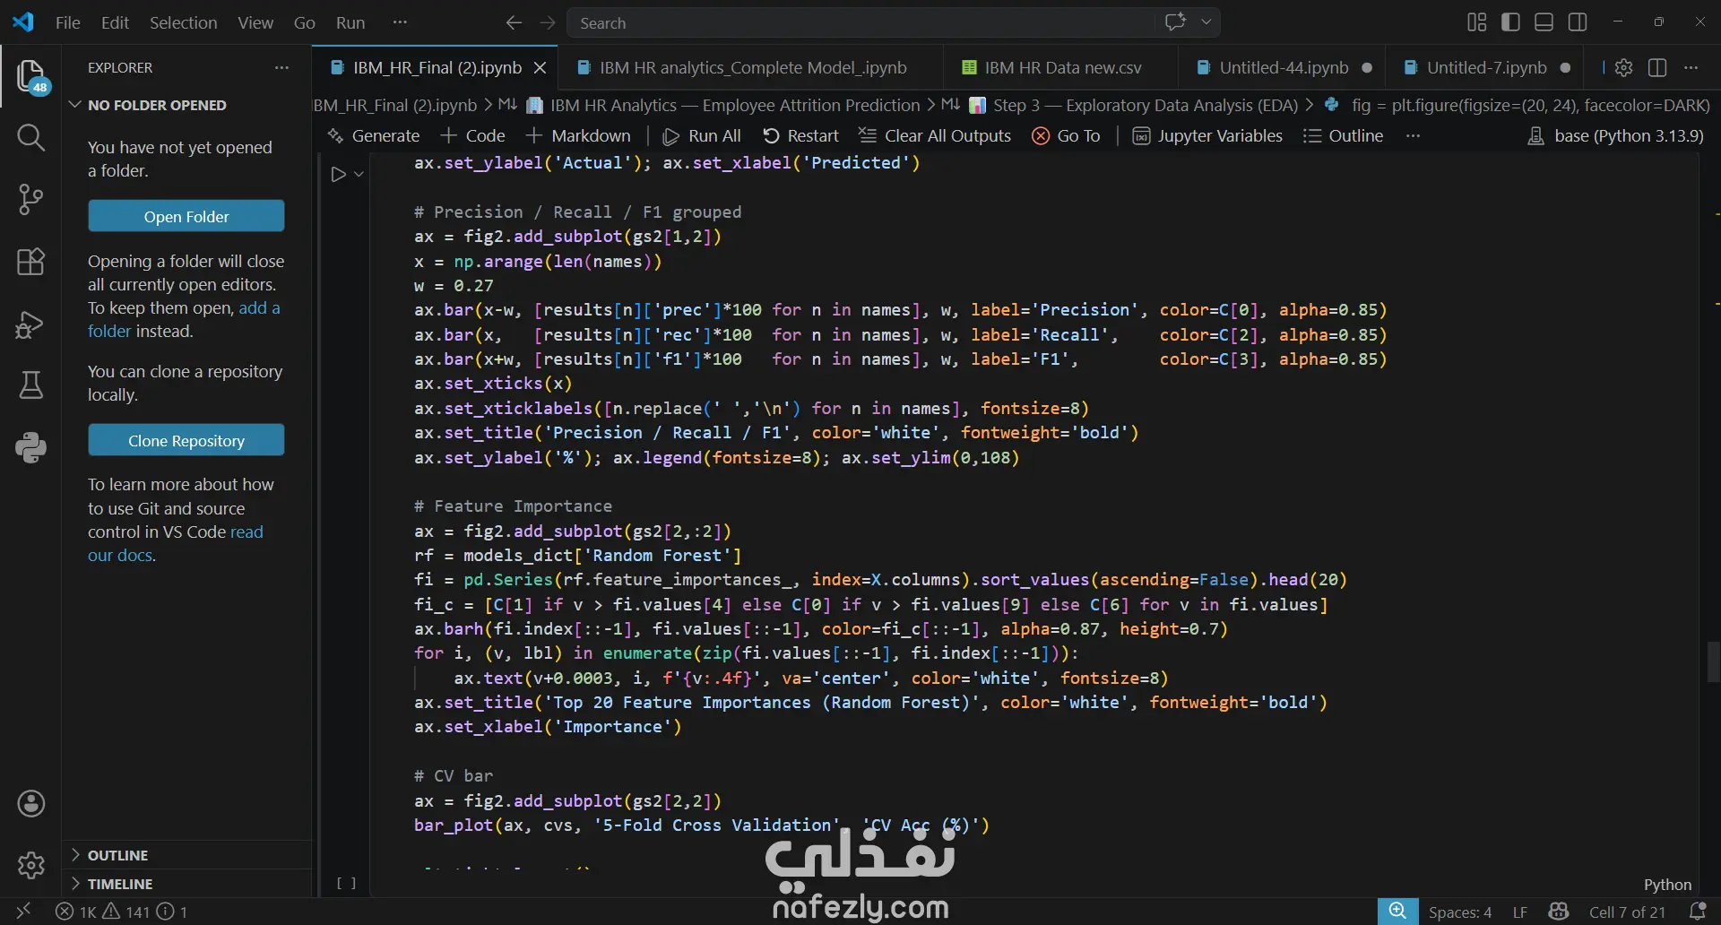Open the View menu
Viewport: 1721px width, 925px height.
coord(255,22)
